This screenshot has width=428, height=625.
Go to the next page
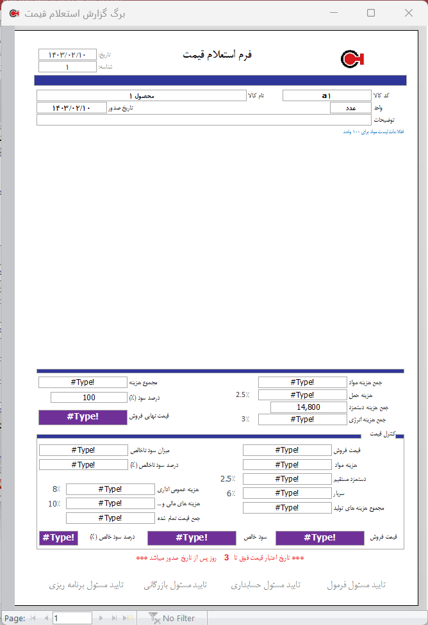[x=102, y=618]
